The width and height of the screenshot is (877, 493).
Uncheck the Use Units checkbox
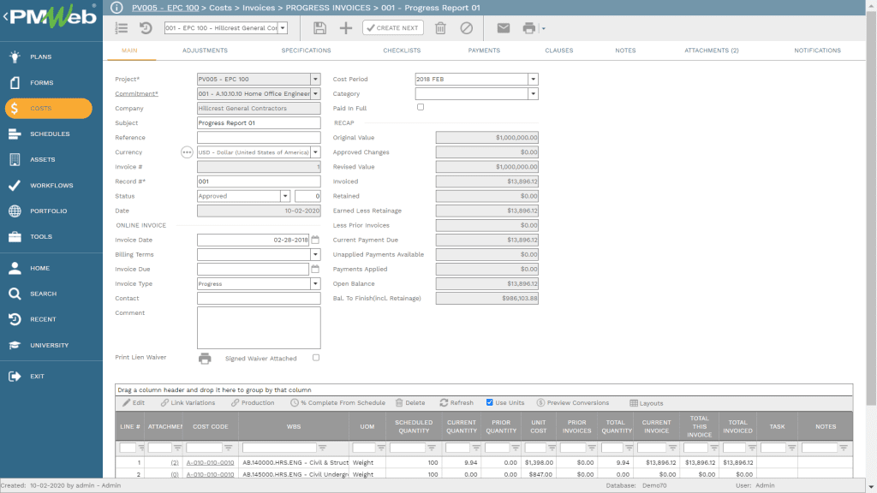(489, 402)
